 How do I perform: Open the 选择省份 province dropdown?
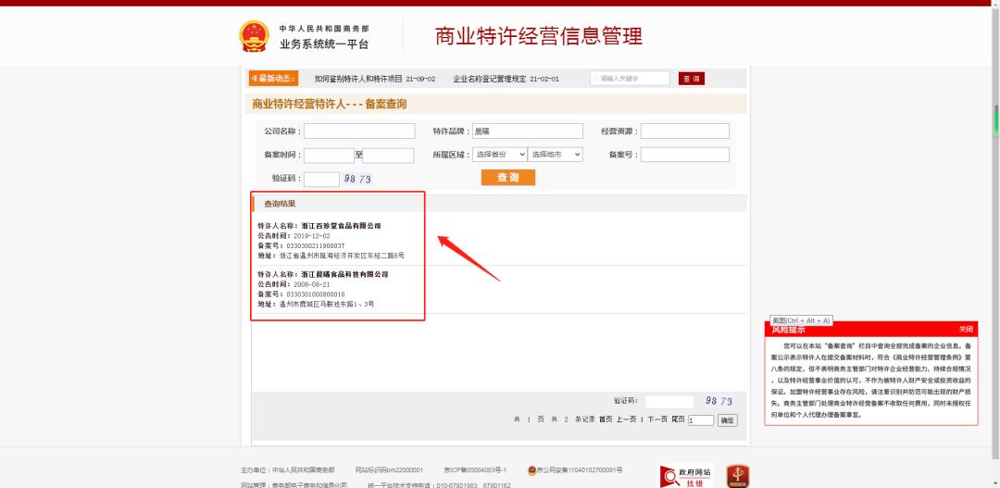tap(500, 155)
